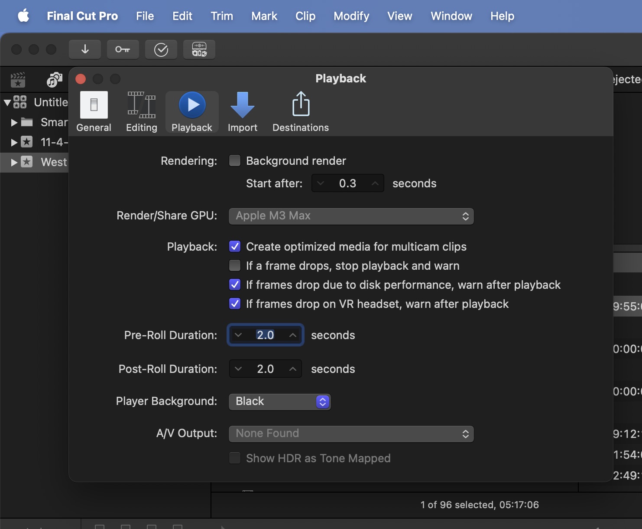The width and height of the screenshot is (642, 529).
Task: Expand the 11-4 event disclosure triangle
Action: tap(14, 142)
